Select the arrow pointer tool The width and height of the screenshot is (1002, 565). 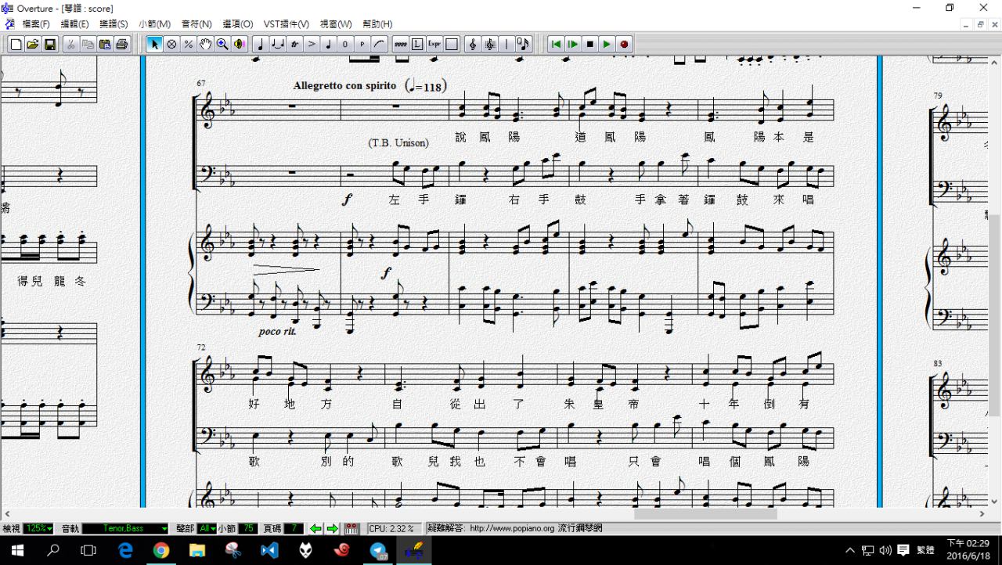point(154,45)
